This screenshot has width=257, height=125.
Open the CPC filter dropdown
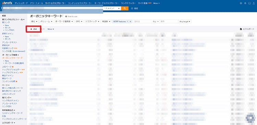(x=79, y=22)
